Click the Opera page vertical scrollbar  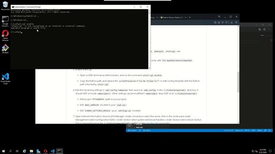point(238,74)
